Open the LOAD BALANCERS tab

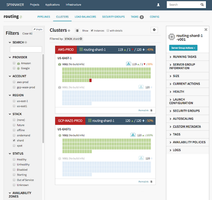click(85, 17)
